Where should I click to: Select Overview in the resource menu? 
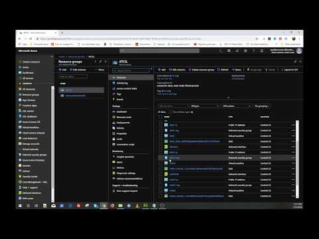(x=131, y=78)
